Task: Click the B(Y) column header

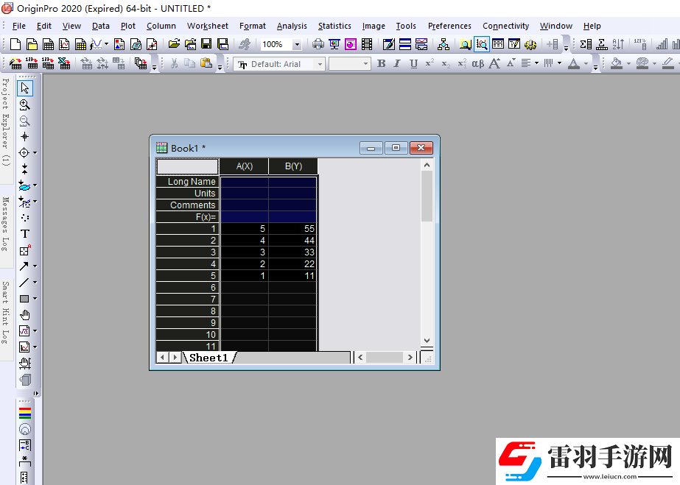Action: pos(293,166)
